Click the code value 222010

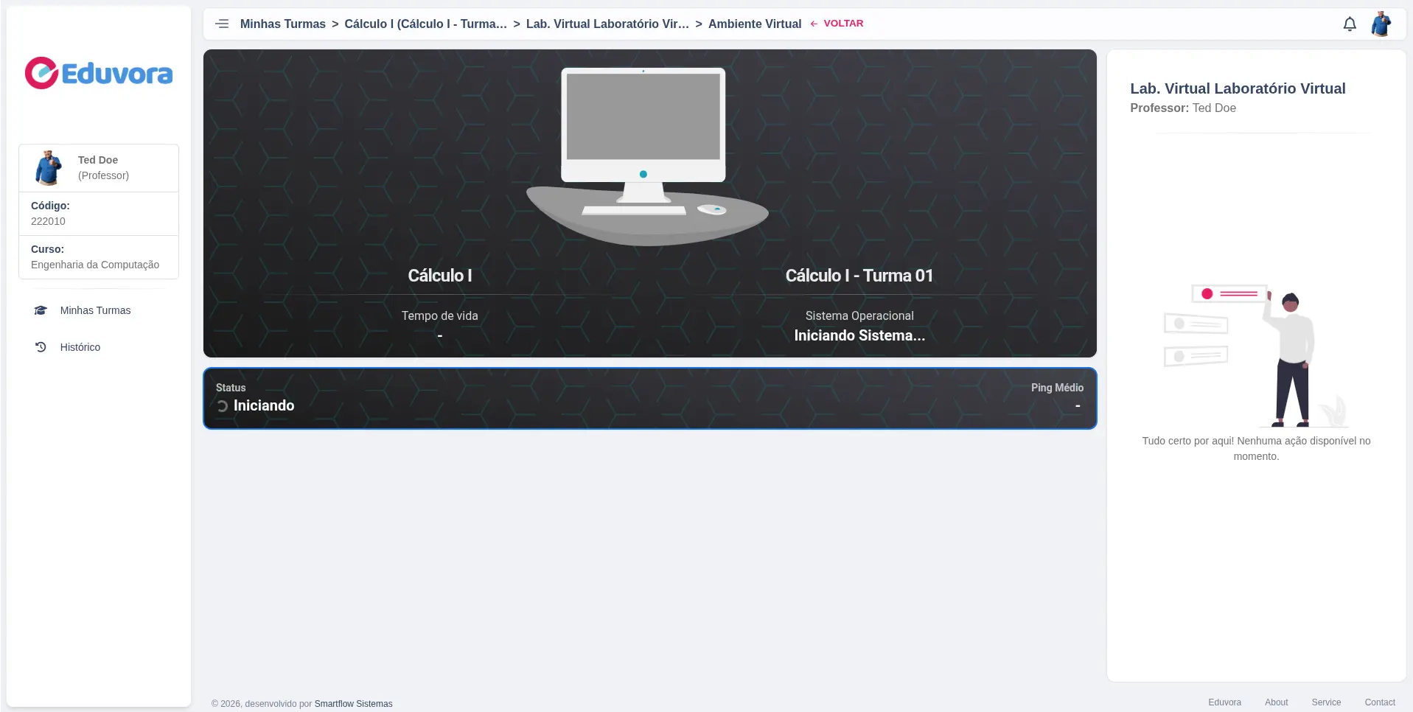coord(48,221)
